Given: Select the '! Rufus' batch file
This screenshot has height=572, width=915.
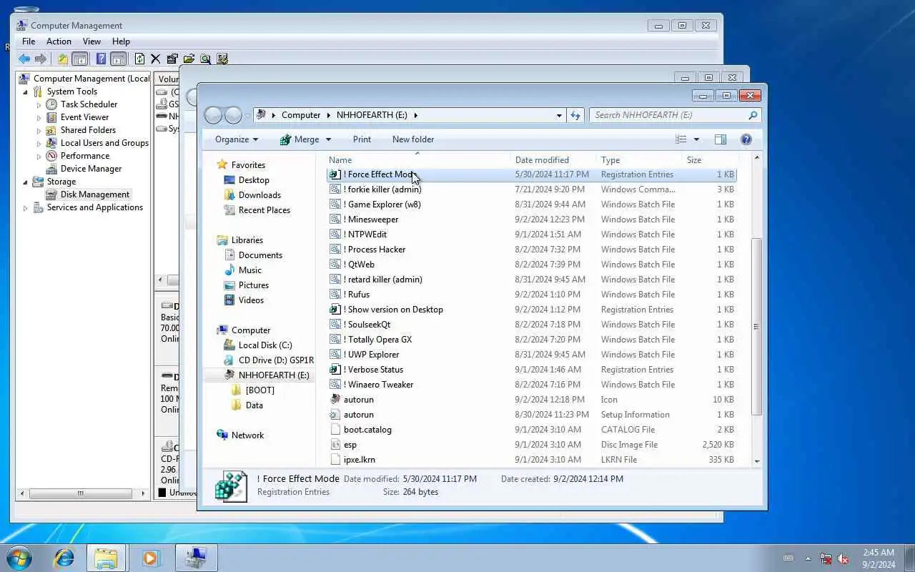Looking at the screenshot, I should tap(531, 295).
